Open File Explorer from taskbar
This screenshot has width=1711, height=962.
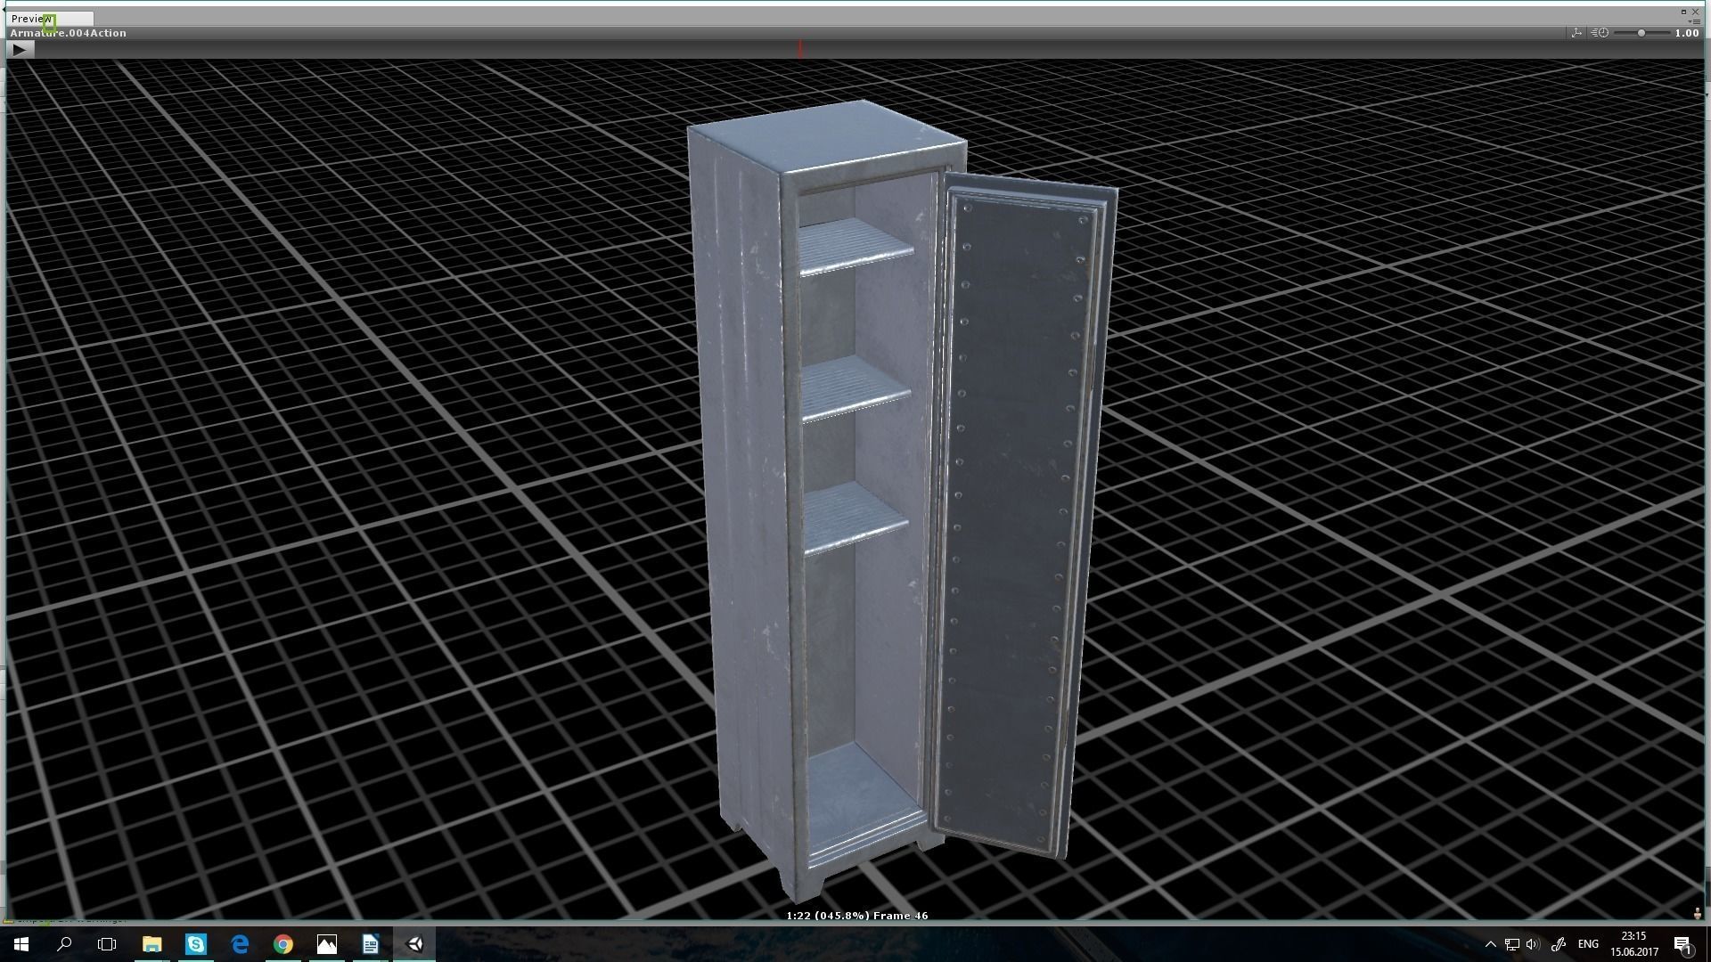[151, 944]
